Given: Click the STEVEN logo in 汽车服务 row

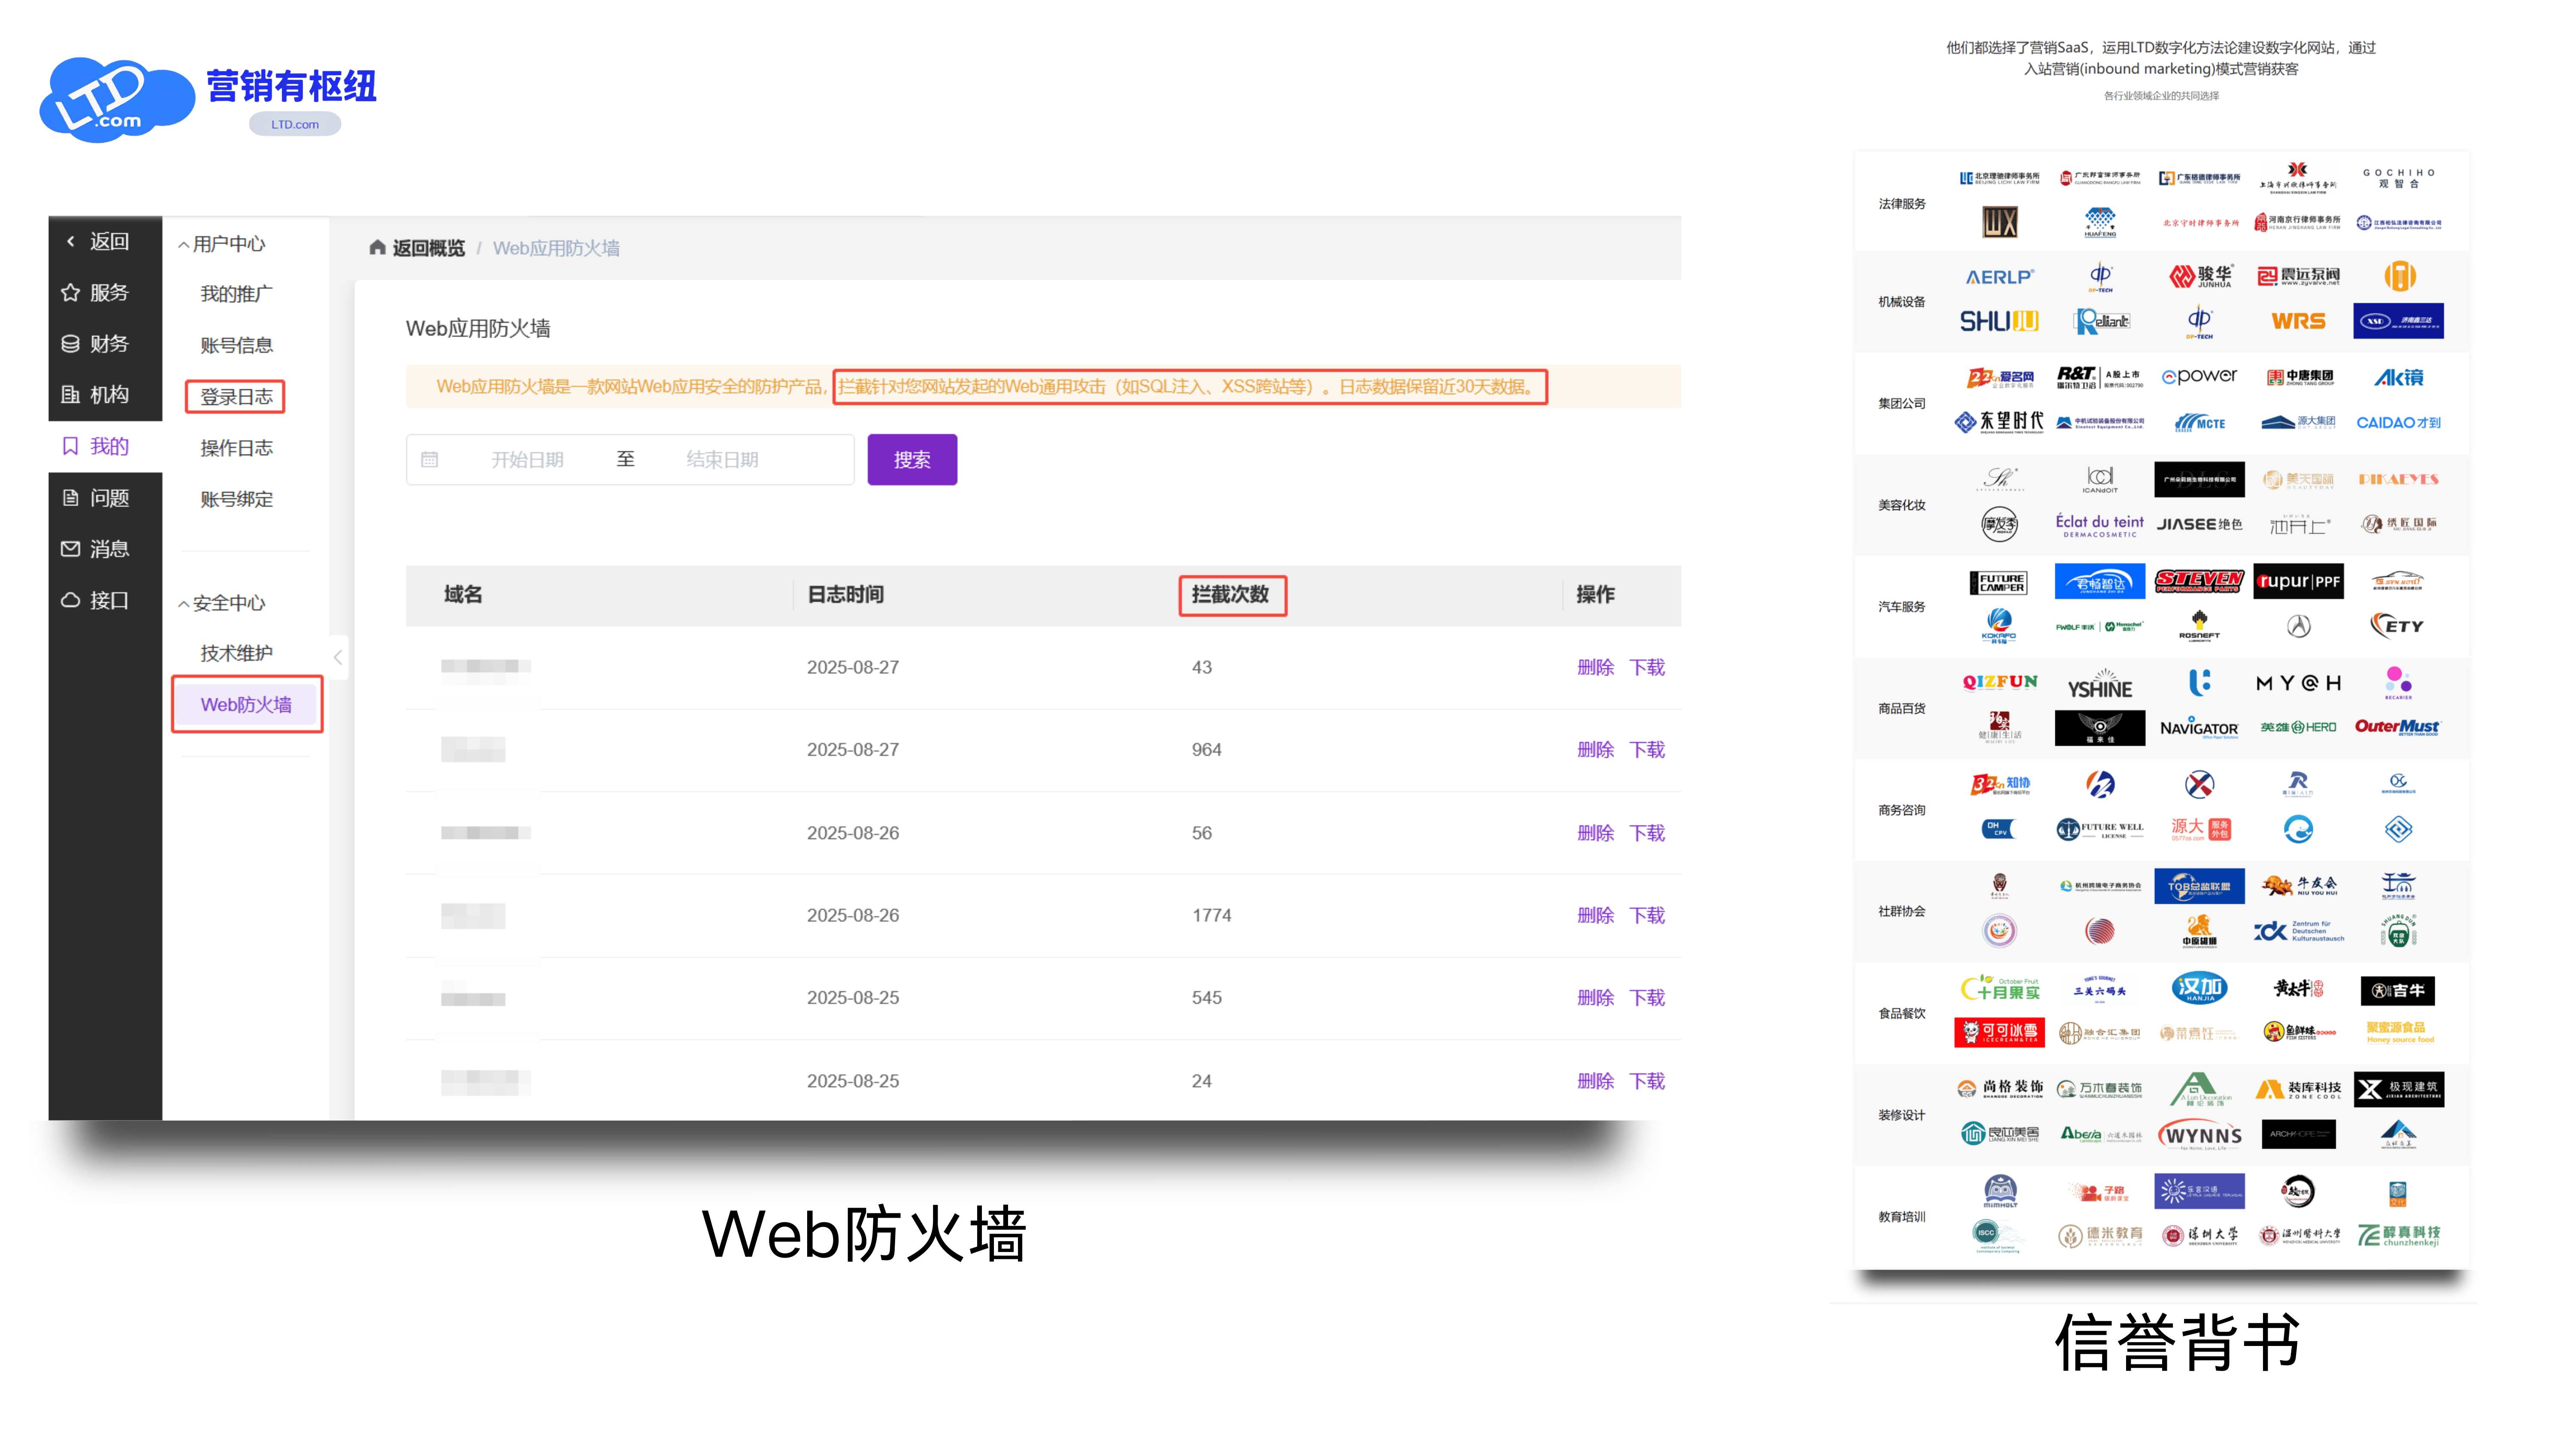Looking at the screenshot, I should [2199, 580].
